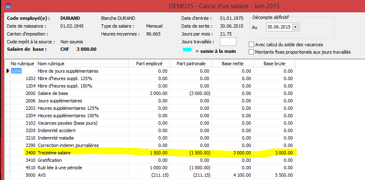This screenshot has height=180, width=365.
Task: Click the No rubrique column header
Action: click(x=22, y=64)
